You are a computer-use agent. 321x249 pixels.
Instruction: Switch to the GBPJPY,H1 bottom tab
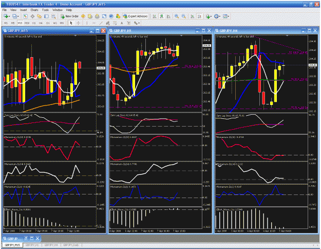(32, 245)
